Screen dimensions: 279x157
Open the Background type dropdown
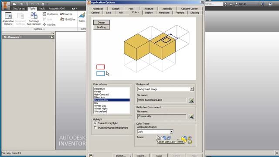[192, 89]
